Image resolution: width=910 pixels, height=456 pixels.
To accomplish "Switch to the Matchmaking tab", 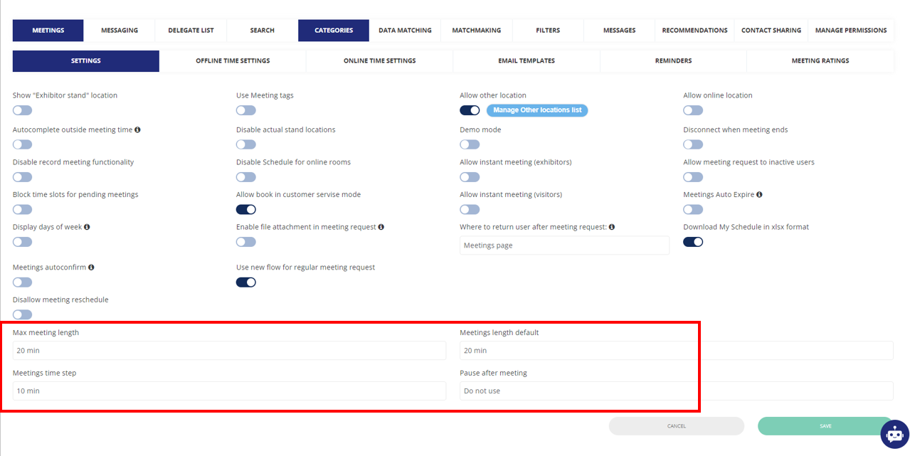I will click(x=476, y=31).
